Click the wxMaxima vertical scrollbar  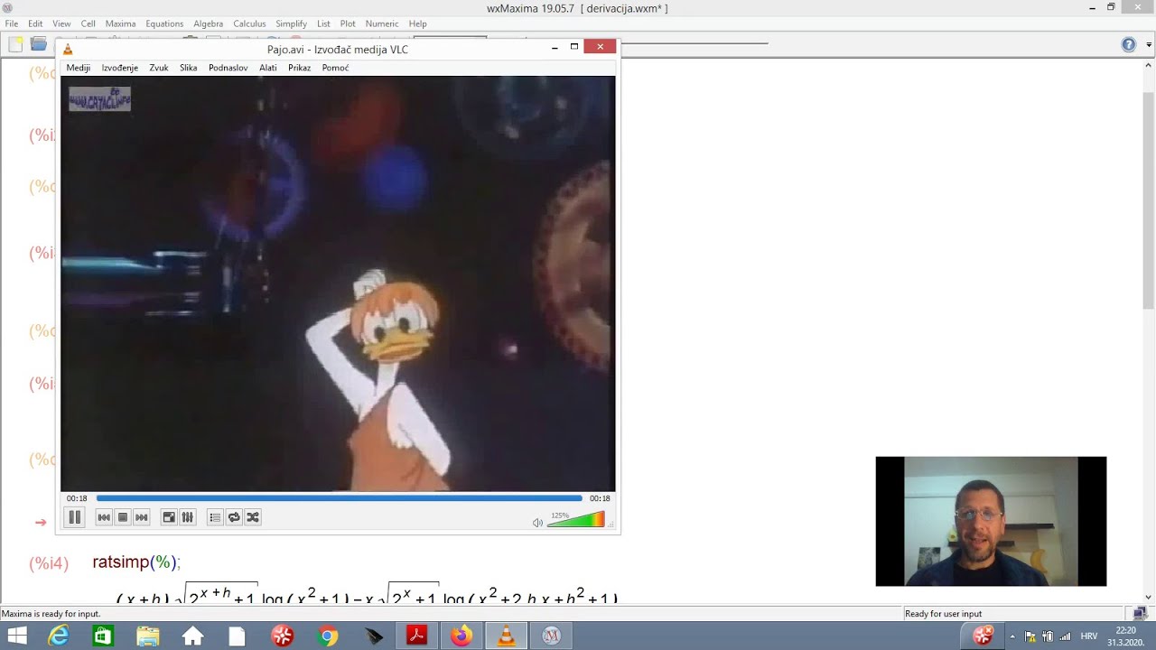pos(1149,200)
